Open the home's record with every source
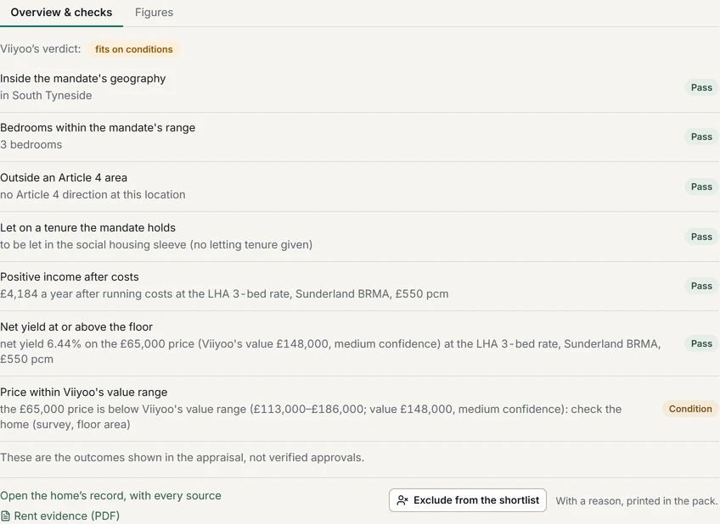 coord(110,495)
